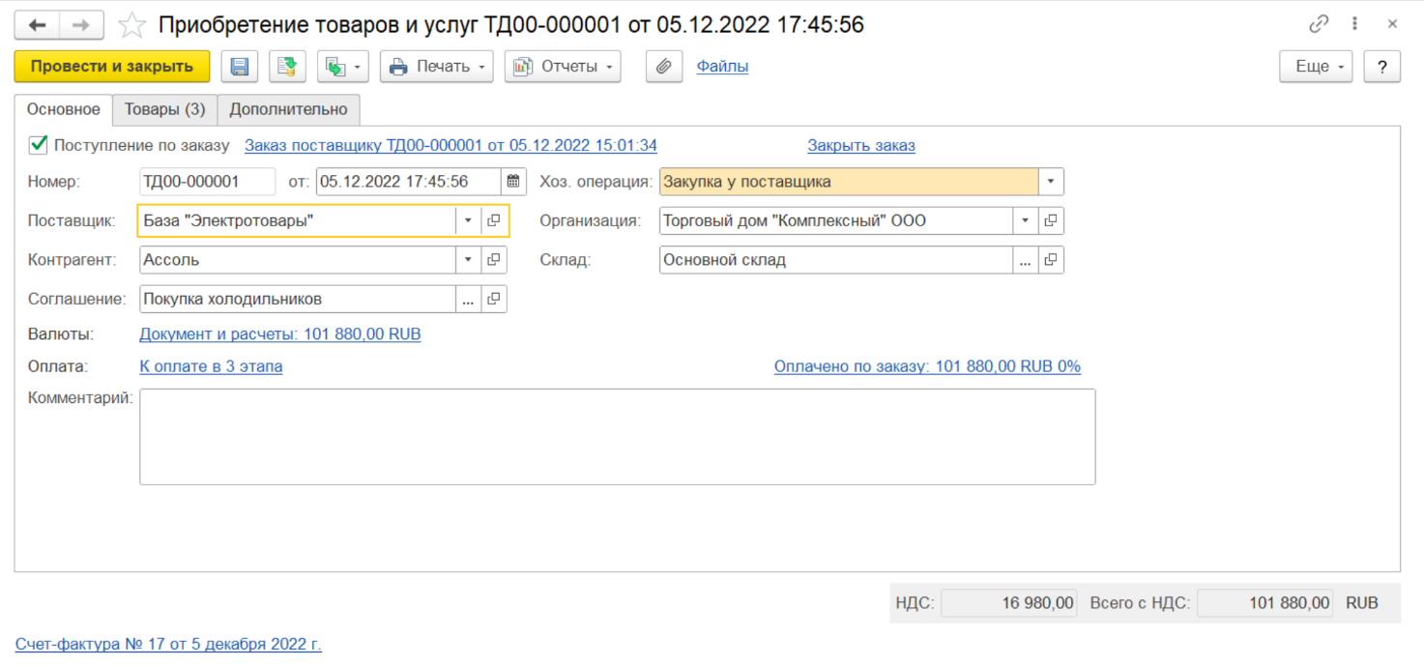This screenshot has height=667, width=1424.
Task: Open the Счет-фактура № 17 link
Action: [168, 644]
